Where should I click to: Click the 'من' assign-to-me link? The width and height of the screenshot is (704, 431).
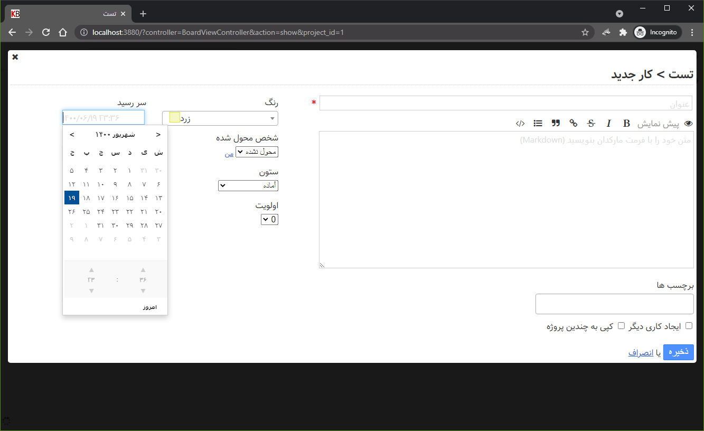pos(229,154)
